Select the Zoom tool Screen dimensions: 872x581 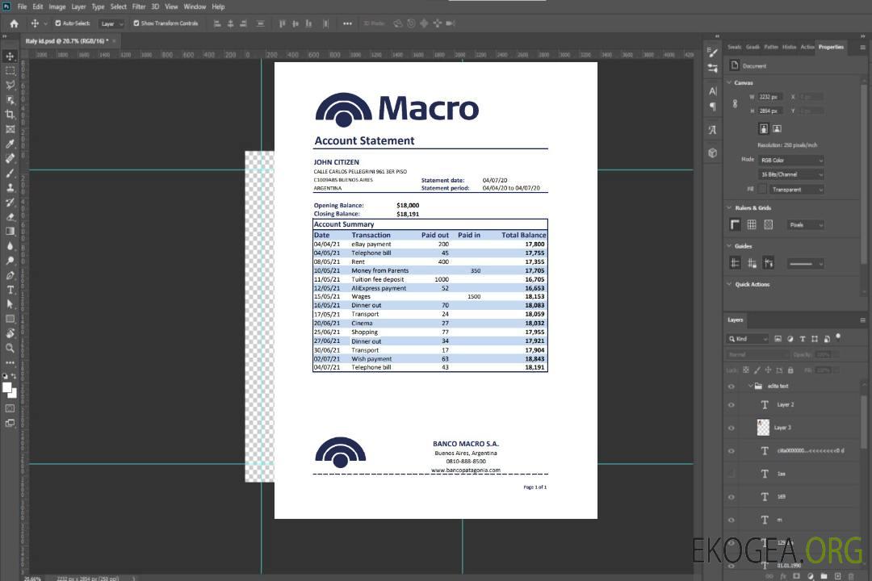[x=10, y=348]
